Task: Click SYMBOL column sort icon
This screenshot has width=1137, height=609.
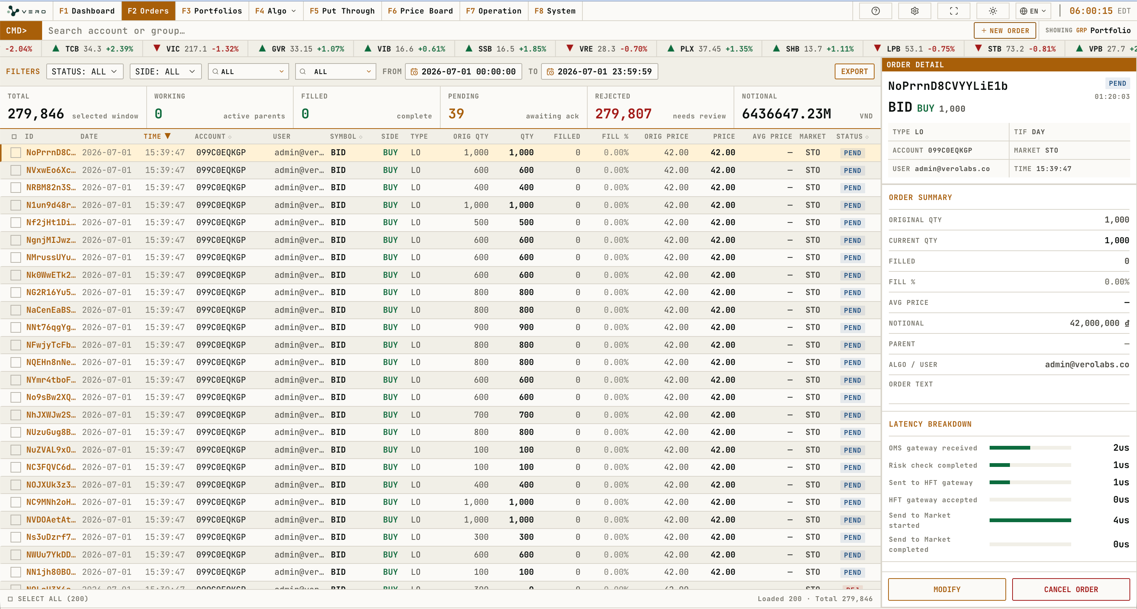Action: 361,137
